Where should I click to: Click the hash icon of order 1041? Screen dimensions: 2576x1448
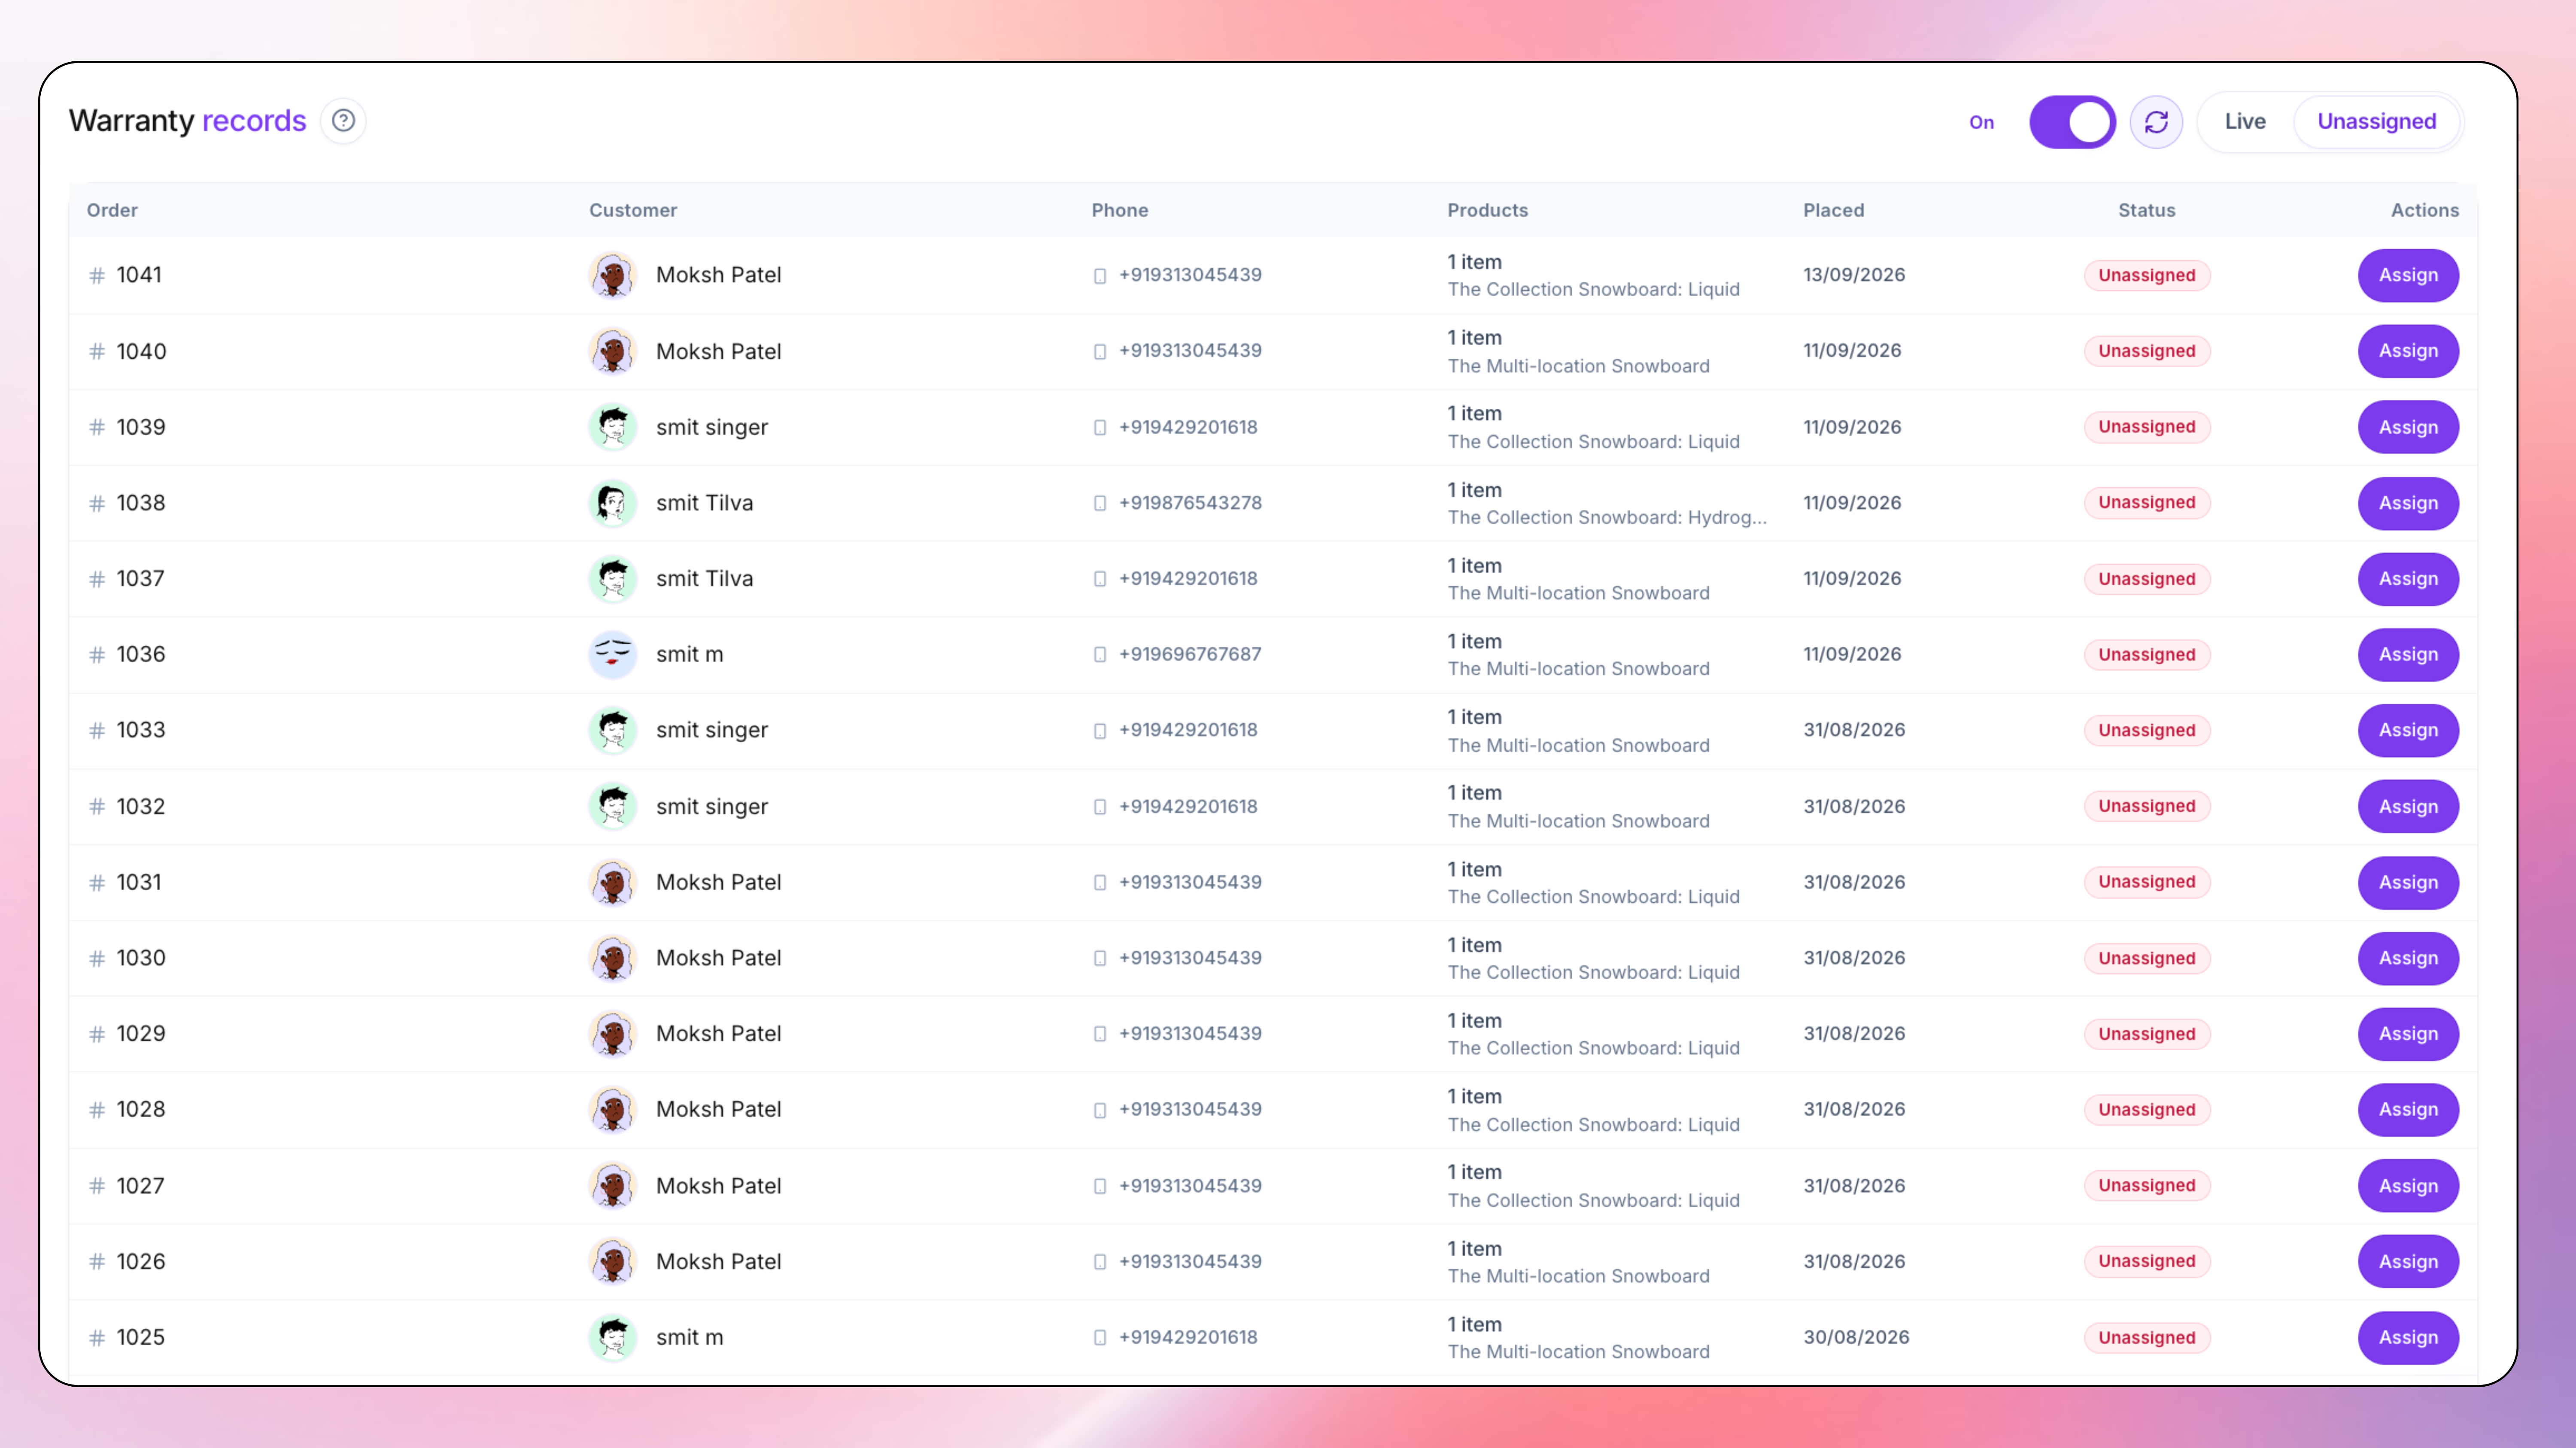point(97,275)
